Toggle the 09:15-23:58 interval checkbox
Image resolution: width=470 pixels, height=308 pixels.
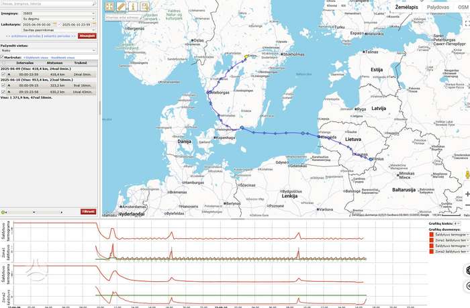[3, 92]
